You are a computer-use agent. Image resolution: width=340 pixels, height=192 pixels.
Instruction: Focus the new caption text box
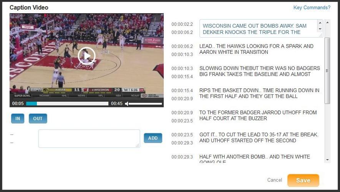click(89, 139)
